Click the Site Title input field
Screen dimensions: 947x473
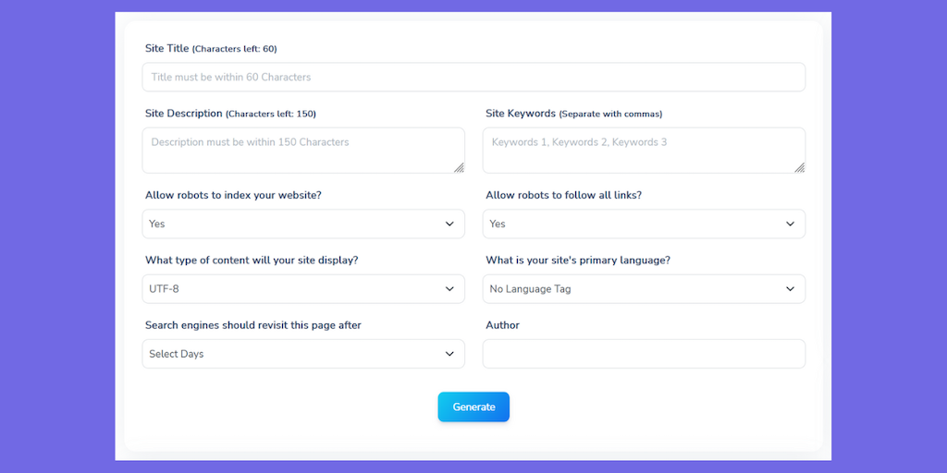[473, 78]
